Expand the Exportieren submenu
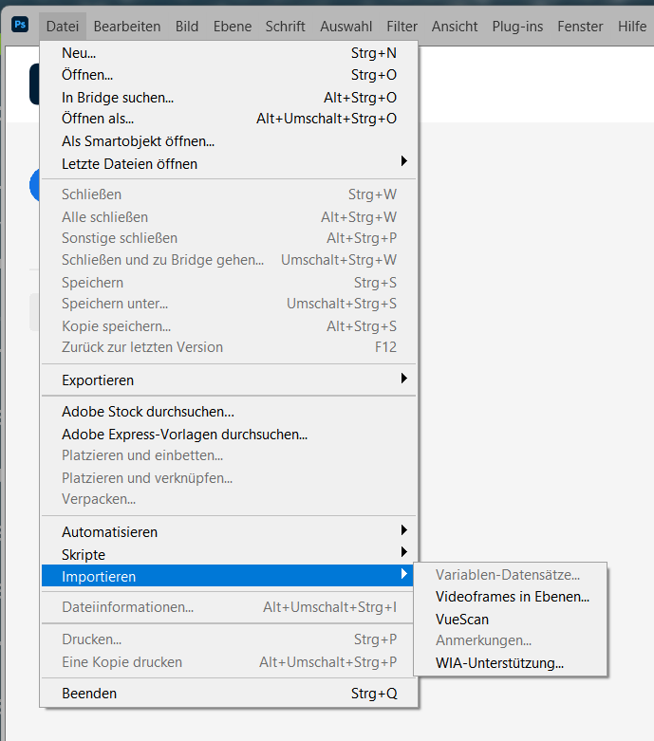 click(x=229, y=380)
